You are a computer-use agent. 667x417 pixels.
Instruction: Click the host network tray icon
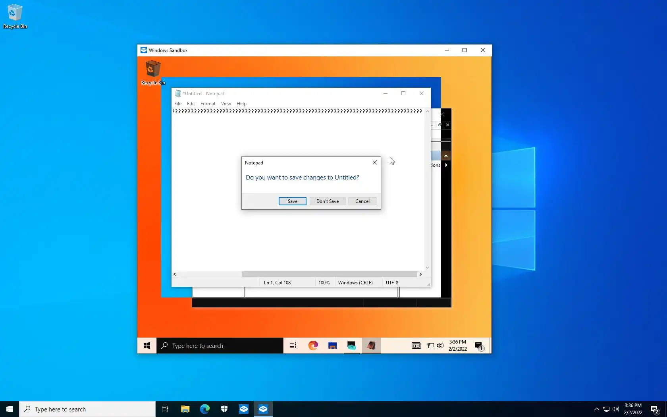pyautogui.click(x=606, y=409)
